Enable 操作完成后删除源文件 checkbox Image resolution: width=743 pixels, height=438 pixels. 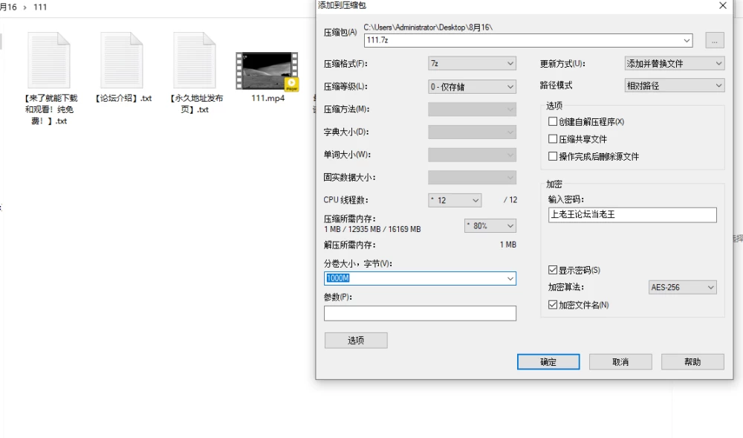pyautogui.click(x=553, y=156)
